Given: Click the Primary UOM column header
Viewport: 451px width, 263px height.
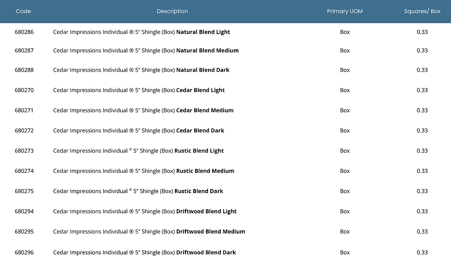Looking at the screenshot, I should [x=345, y=11].
